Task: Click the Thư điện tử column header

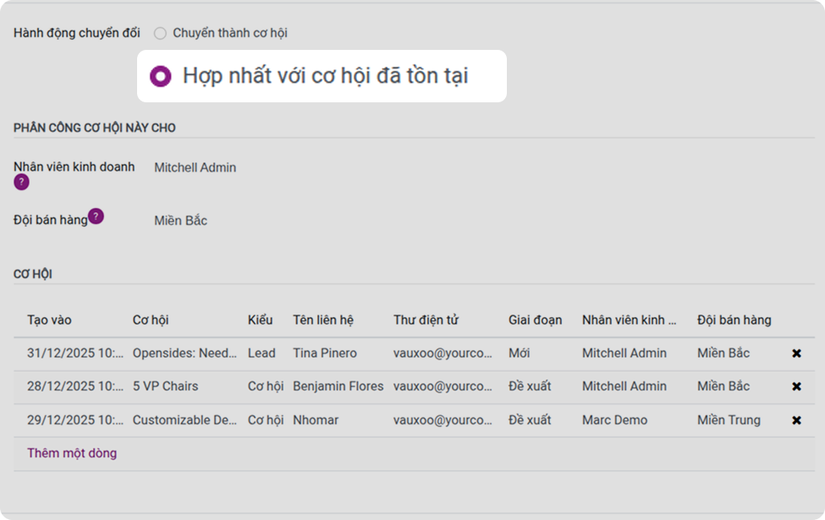Action: (x=426, y=320)
